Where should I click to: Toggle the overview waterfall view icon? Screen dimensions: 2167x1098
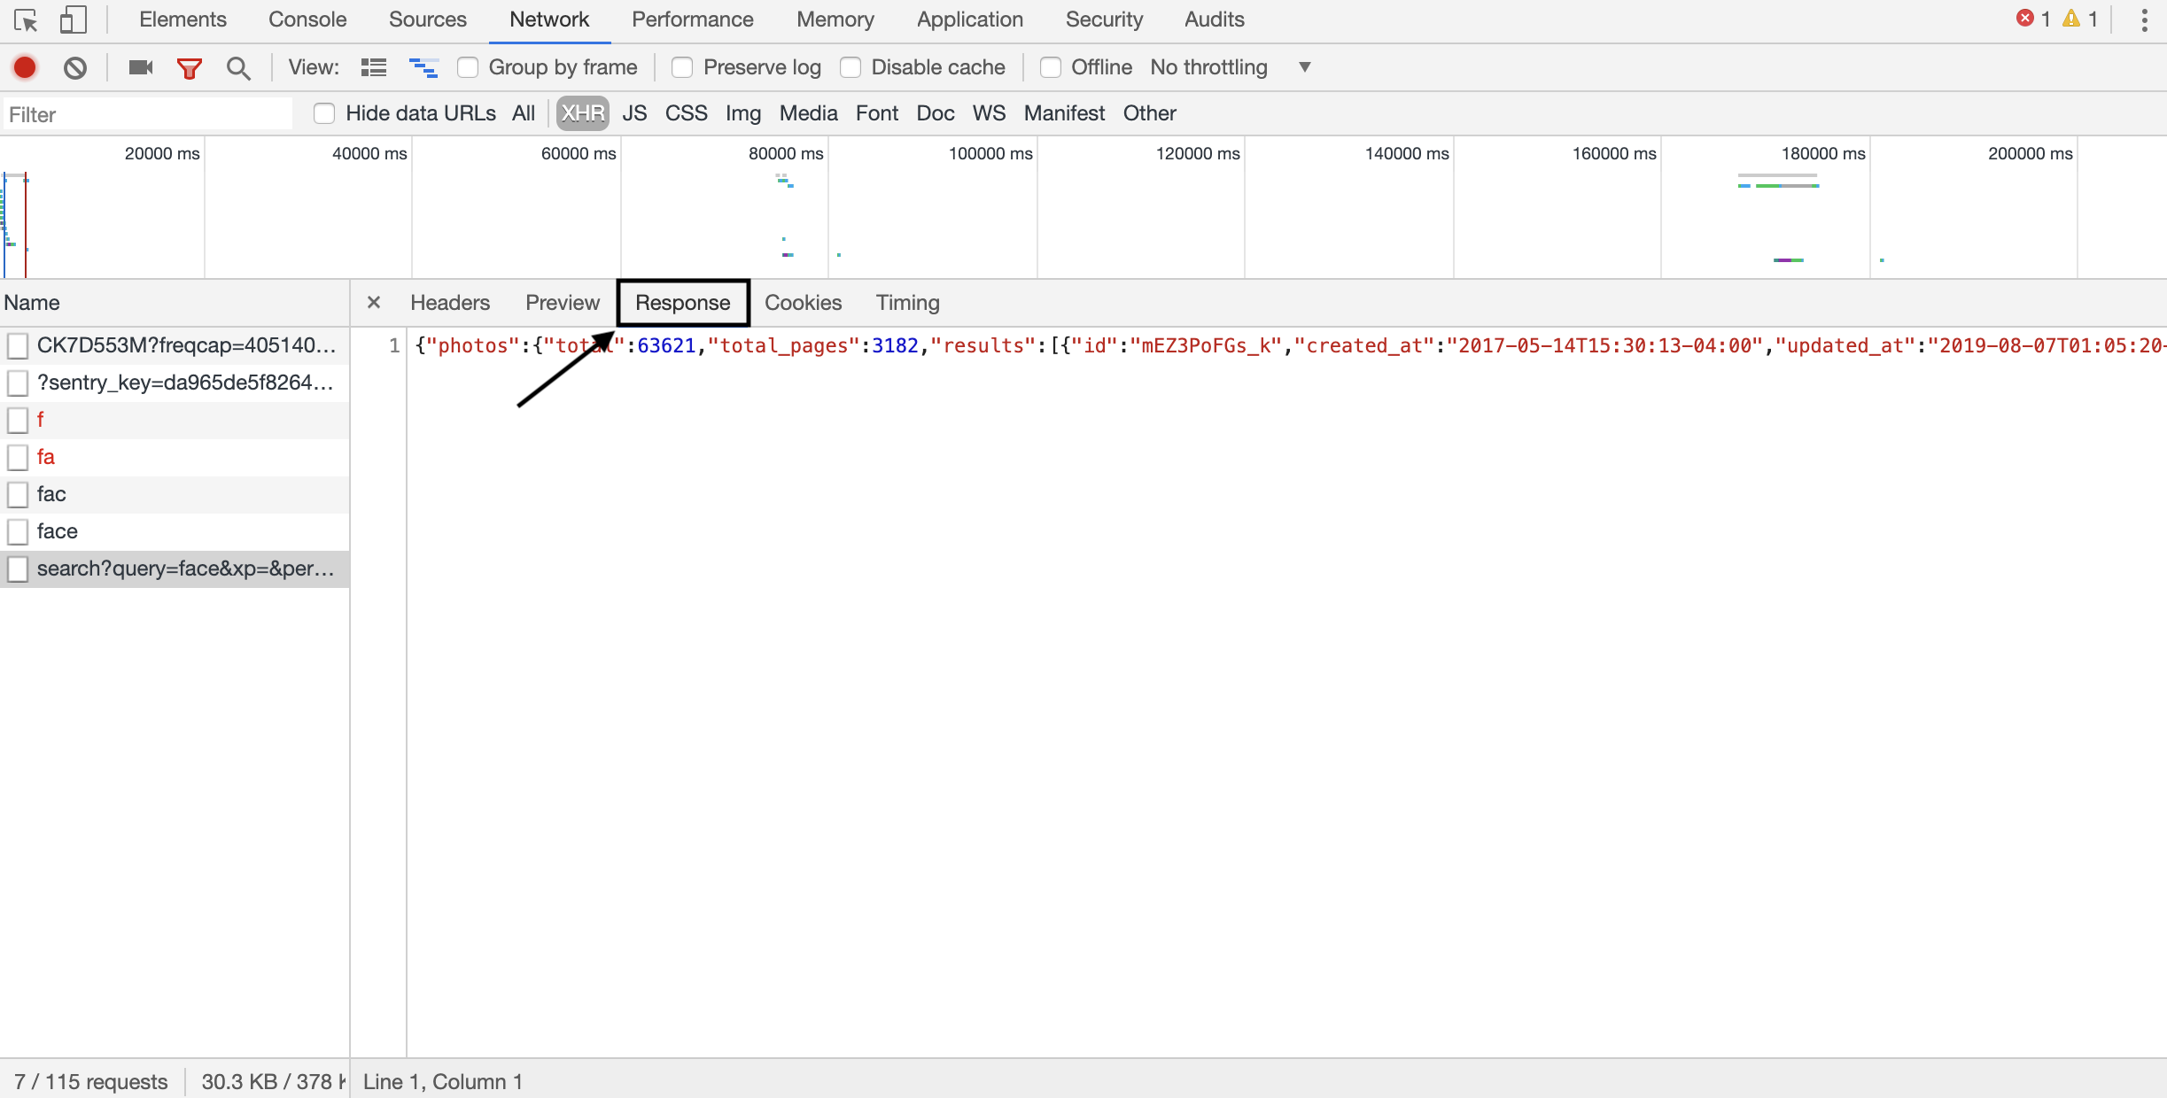point(423,67)
